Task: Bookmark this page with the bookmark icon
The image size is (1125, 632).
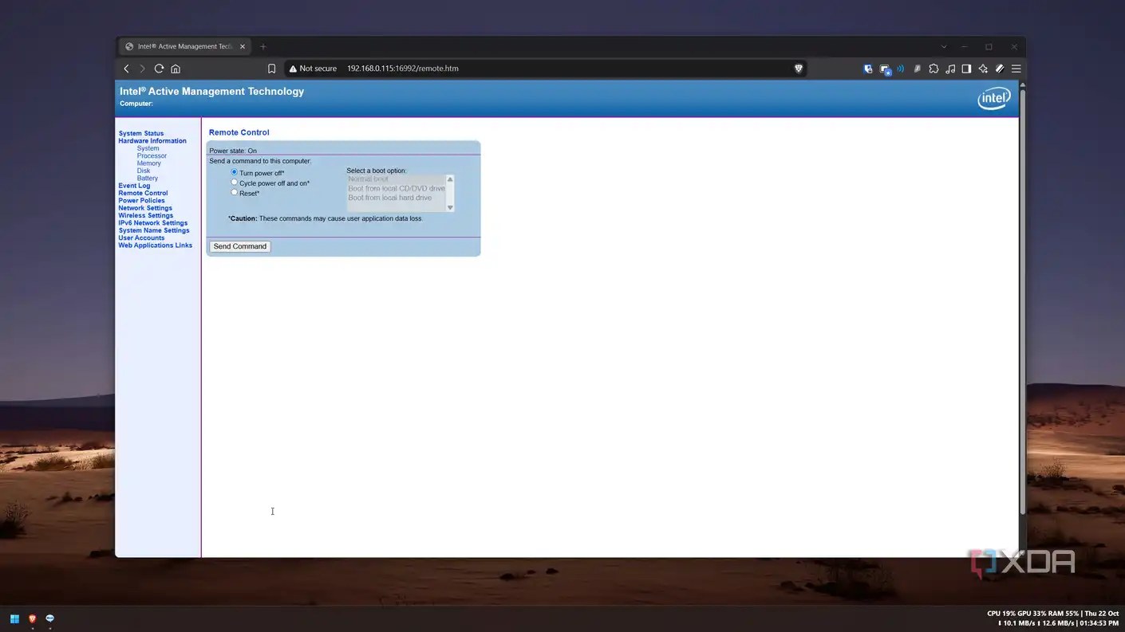Action: coord(271,69)
